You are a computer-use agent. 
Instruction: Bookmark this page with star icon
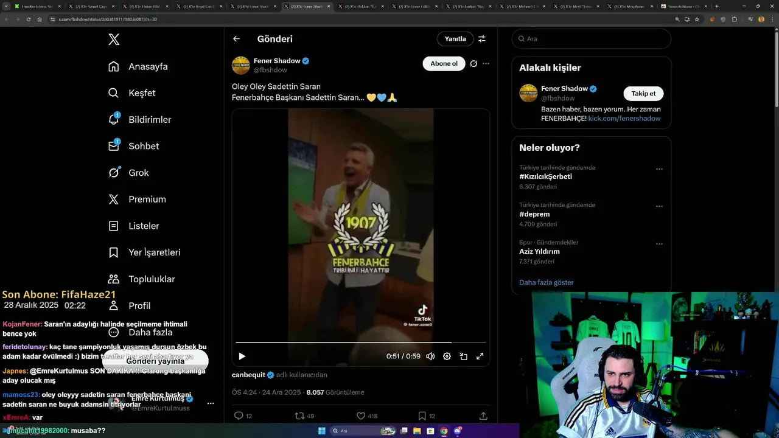point(697,19)
